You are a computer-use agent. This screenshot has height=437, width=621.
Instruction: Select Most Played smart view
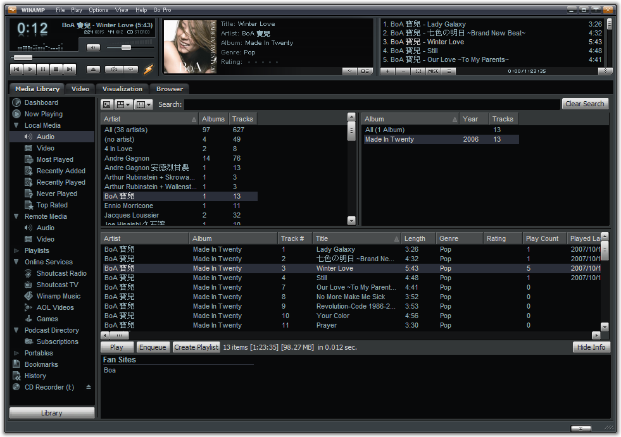point(55,159)
